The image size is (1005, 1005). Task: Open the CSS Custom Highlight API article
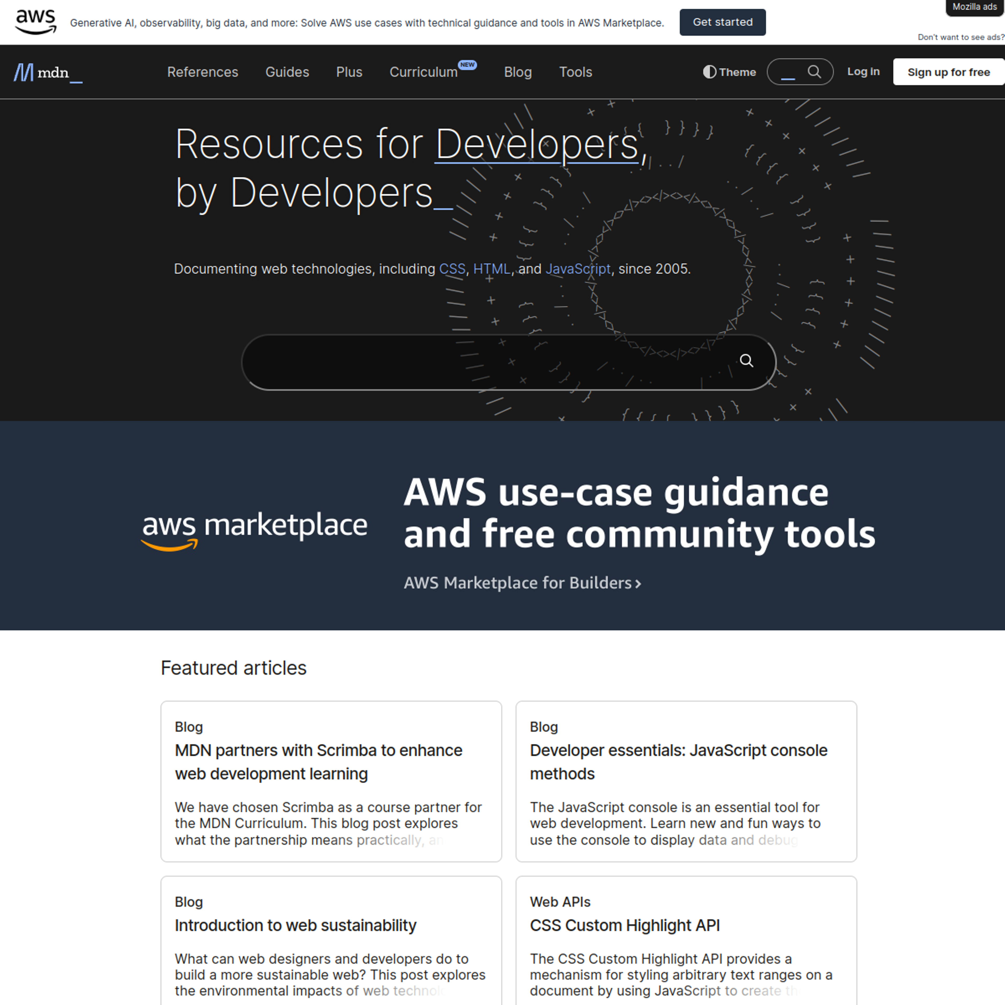(625, 925)
